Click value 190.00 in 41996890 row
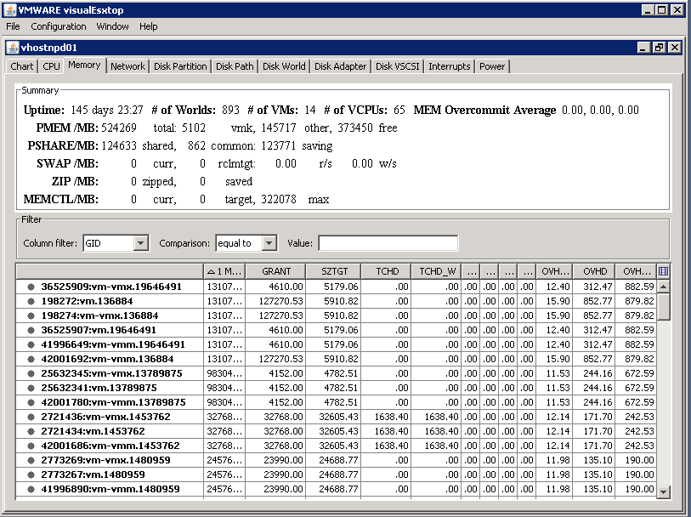This screenshot has height=517, width=691. pyautogui.click(x=639, y=489)
